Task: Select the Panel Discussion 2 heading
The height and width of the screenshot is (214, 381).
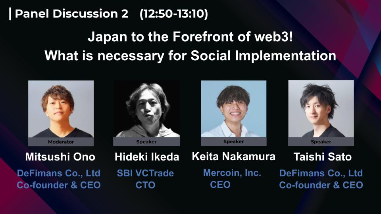Action: (71, 14)
